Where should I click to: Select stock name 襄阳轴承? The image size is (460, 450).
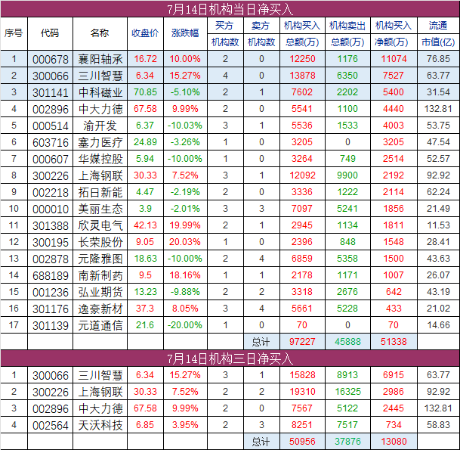pyautogui.click(x=100, y=59)
